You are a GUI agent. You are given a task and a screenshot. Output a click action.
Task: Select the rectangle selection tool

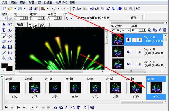click(x=10, y=25)
